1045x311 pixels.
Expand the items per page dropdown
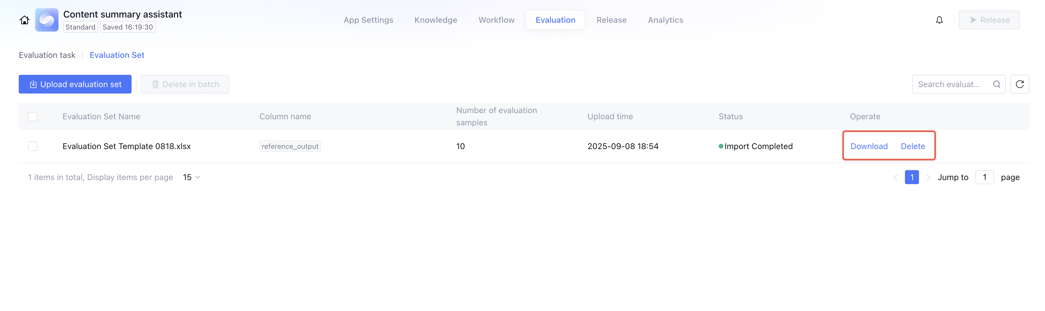click(x=192, y=178)
